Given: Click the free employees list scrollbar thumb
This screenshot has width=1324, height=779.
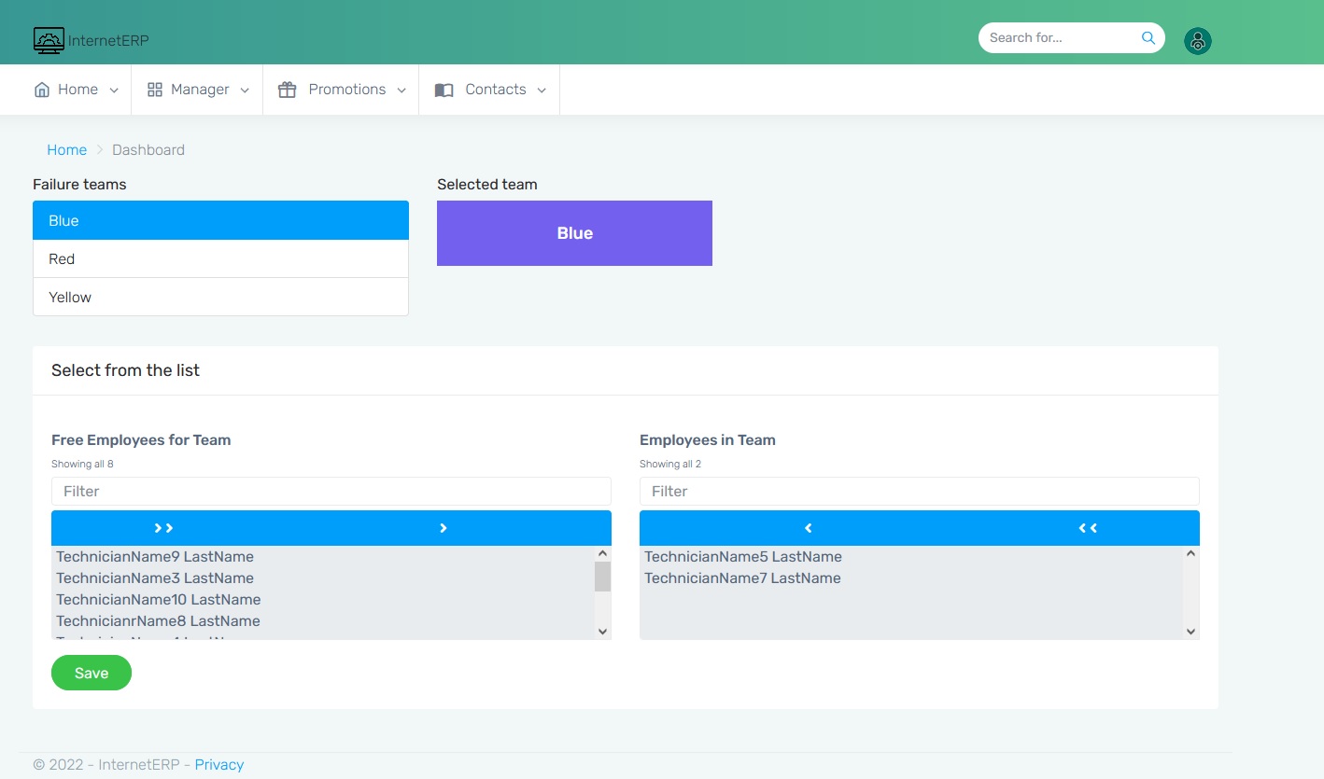Looking at the screenshot, I should [602, 577].
